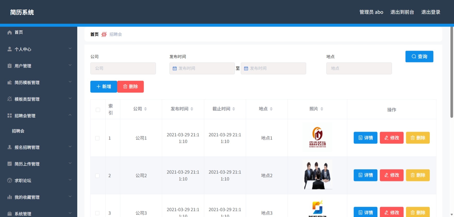Select all rows with header checkbox
The image size is (454, 217).
pyautogui.click(x=98, y=110)
